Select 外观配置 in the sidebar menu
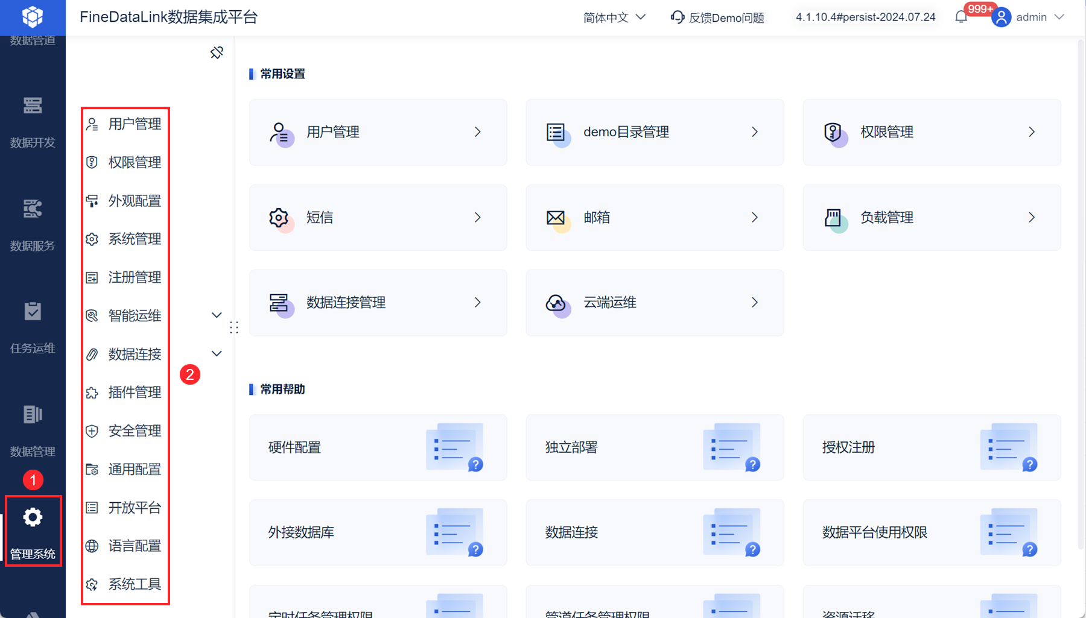 pyautogui.click(x=135, y=201)
